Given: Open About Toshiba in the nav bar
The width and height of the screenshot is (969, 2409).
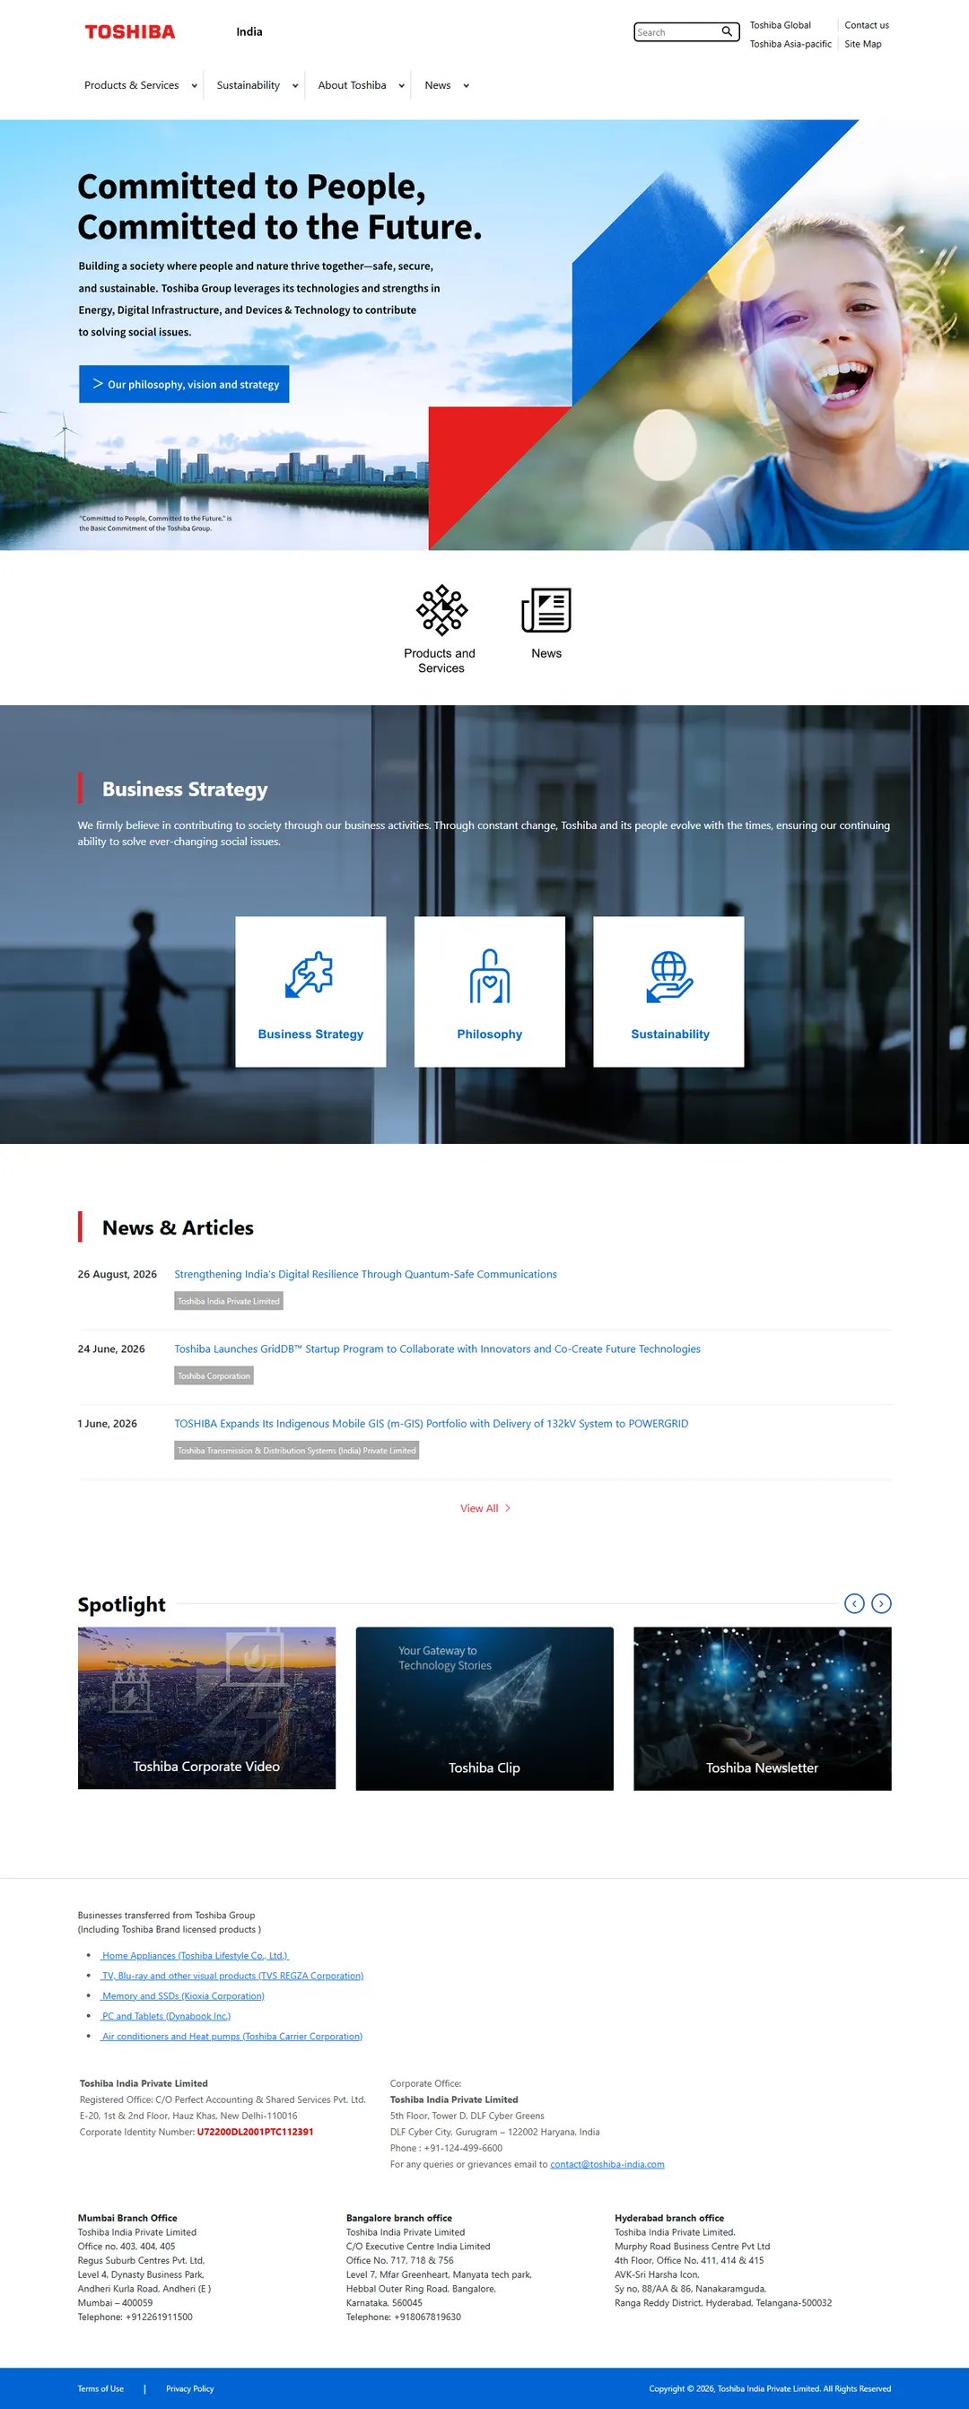Looking at the screenshot, I should coord(352,85).
